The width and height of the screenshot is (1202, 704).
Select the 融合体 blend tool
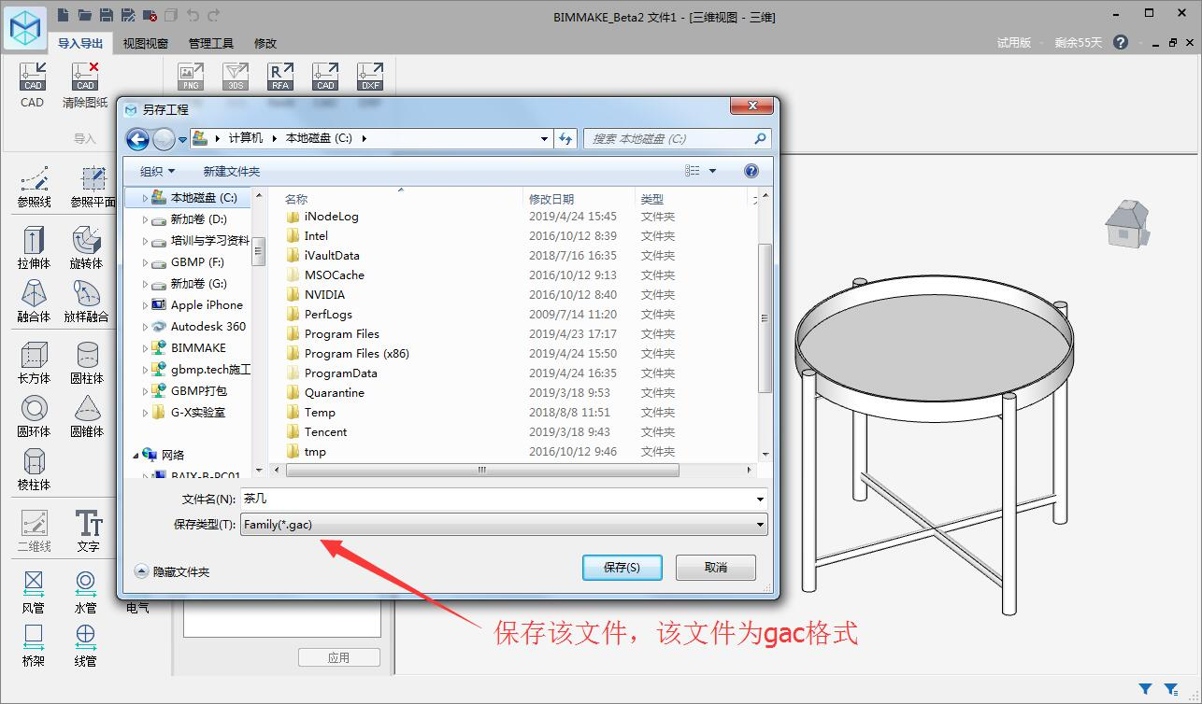[x=34, y=301]
